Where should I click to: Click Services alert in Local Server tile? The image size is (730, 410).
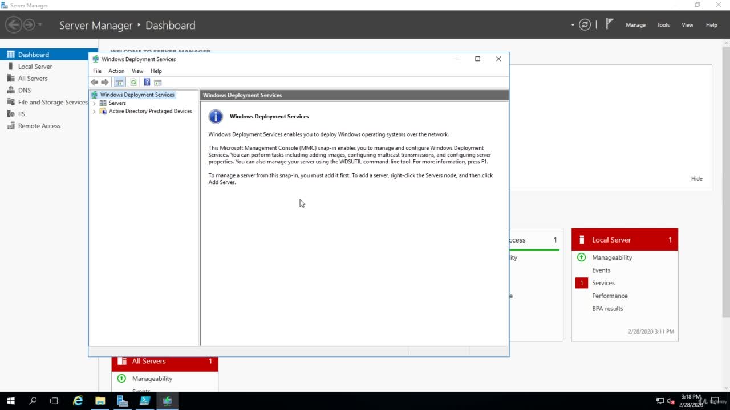[x=603, y=283]
